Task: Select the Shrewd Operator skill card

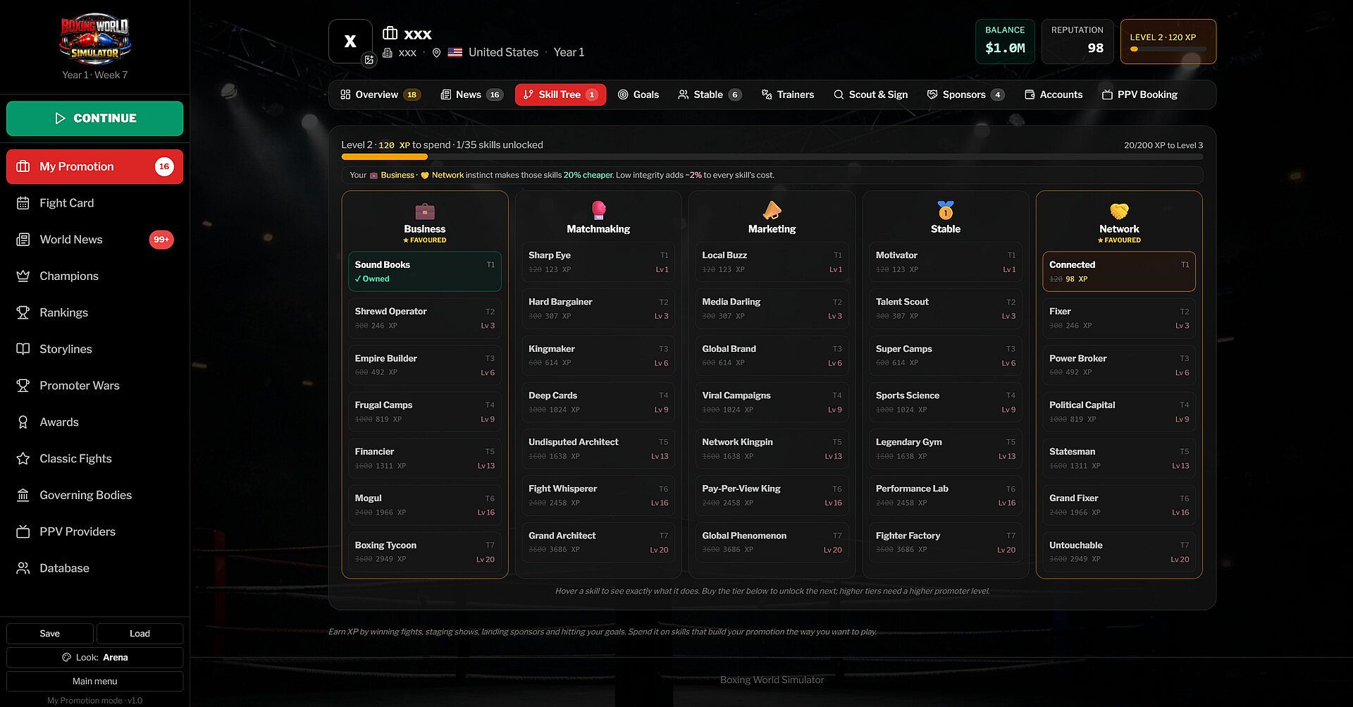Action: coord(425,318)
